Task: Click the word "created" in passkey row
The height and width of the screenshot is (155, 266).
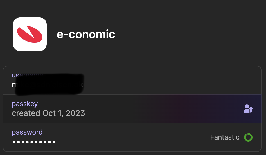Action: coord(26,113)
